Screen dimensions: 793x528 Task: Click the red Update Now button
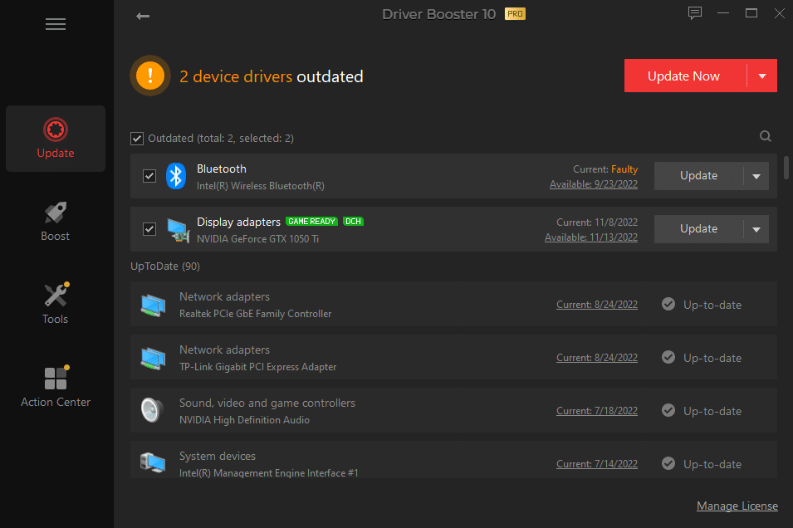click(685, 76)
